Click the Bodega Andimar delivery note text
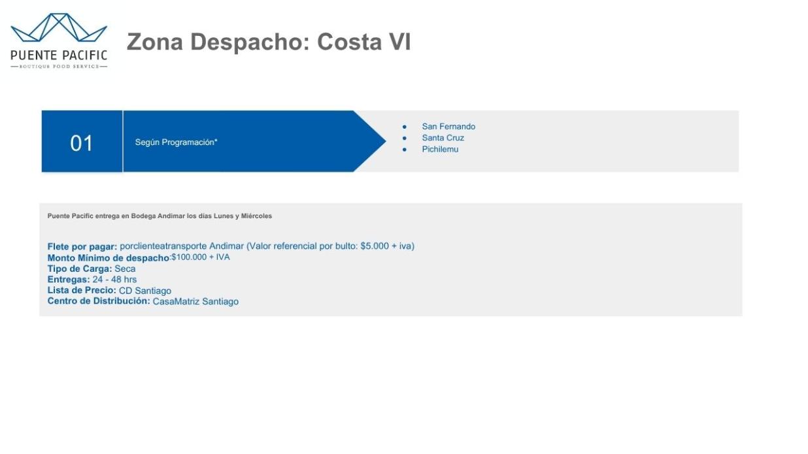The width and height of the screenshot is (808, 454). tap(160, 216)
